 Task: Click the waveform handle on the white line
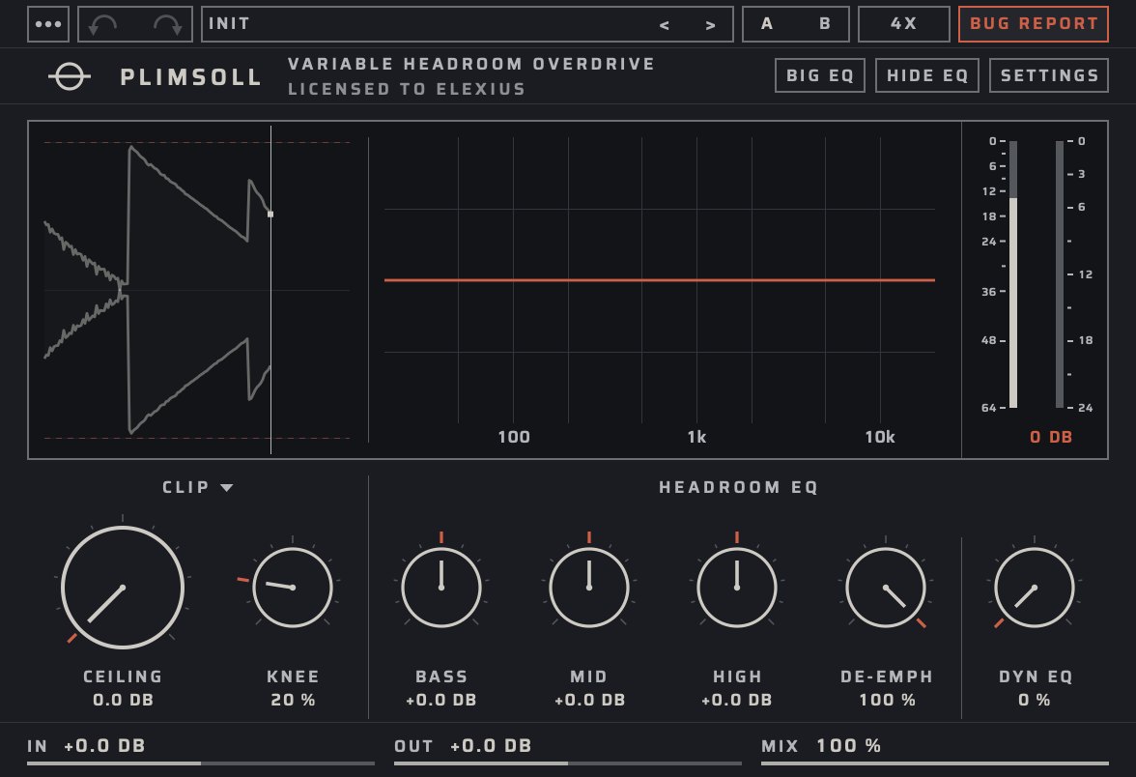click(x=270, y=214)
